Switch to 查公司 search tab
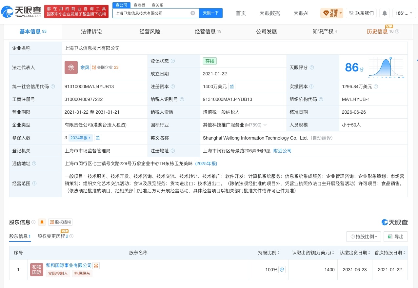Screen dimensions: 418x288 click(121, 5)
